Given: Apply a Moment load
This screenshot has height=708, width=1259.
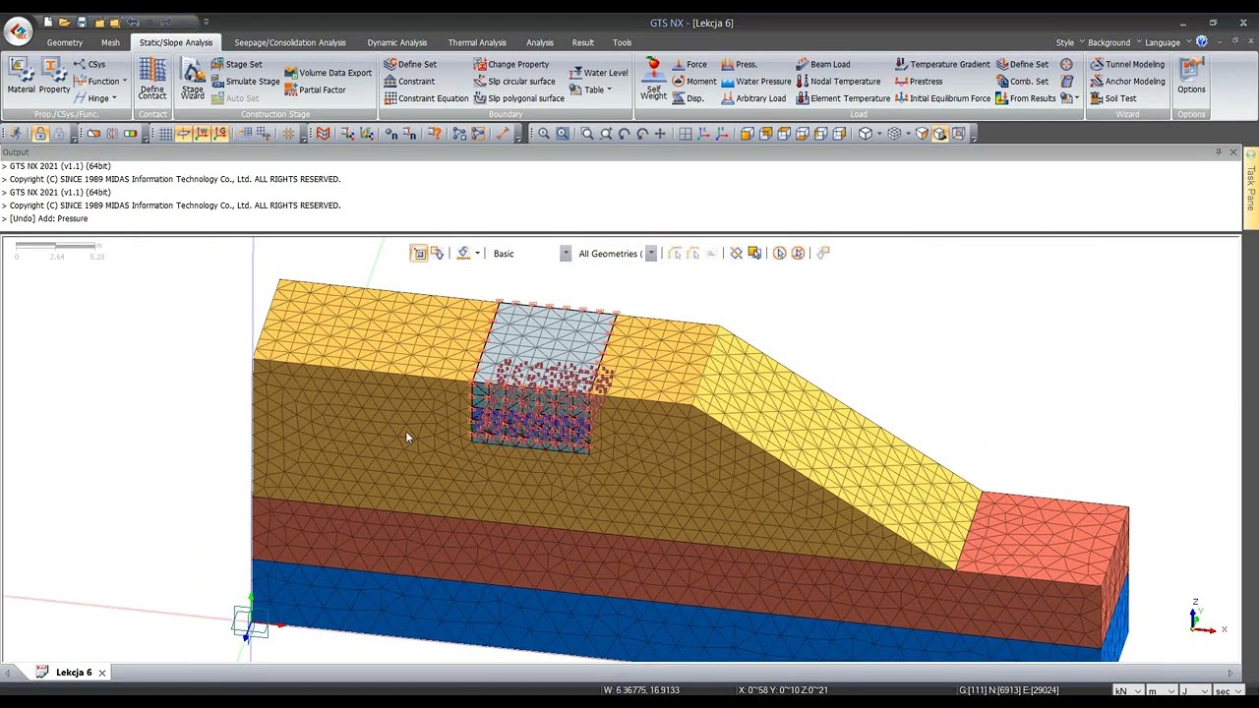Looking at the screenshot, I should [693, 82].
